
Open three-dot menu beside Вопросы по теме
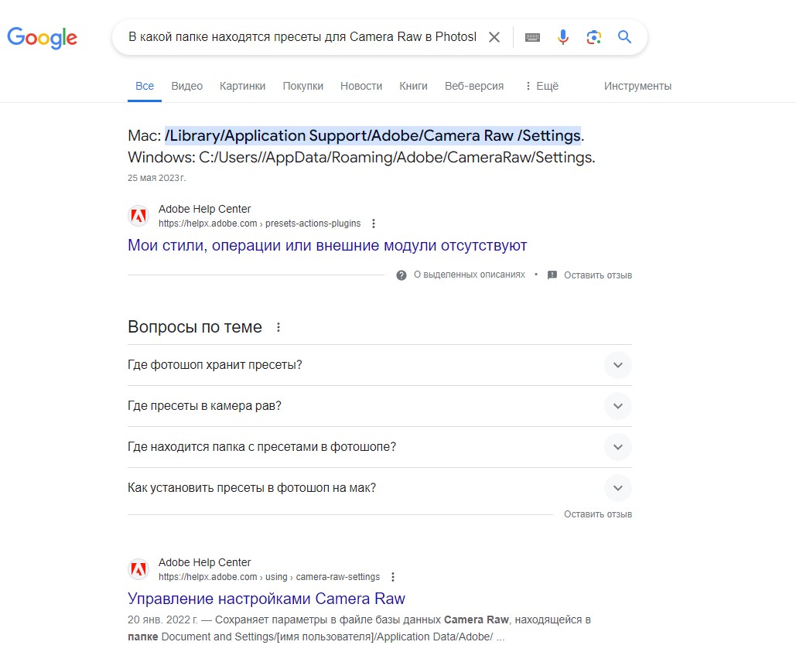[278, 327]
